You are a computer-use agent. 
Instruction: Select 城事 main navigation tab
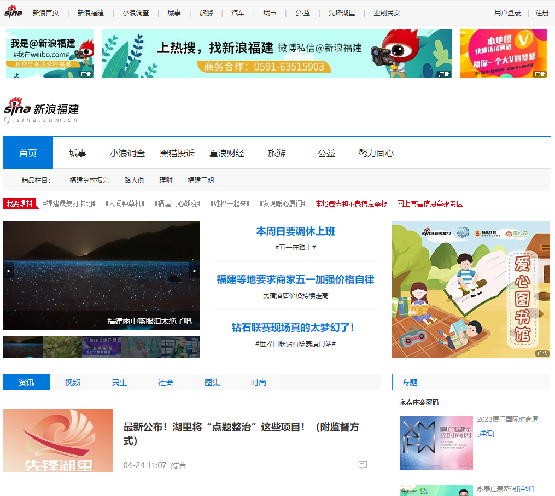click(x=78, y=153)
